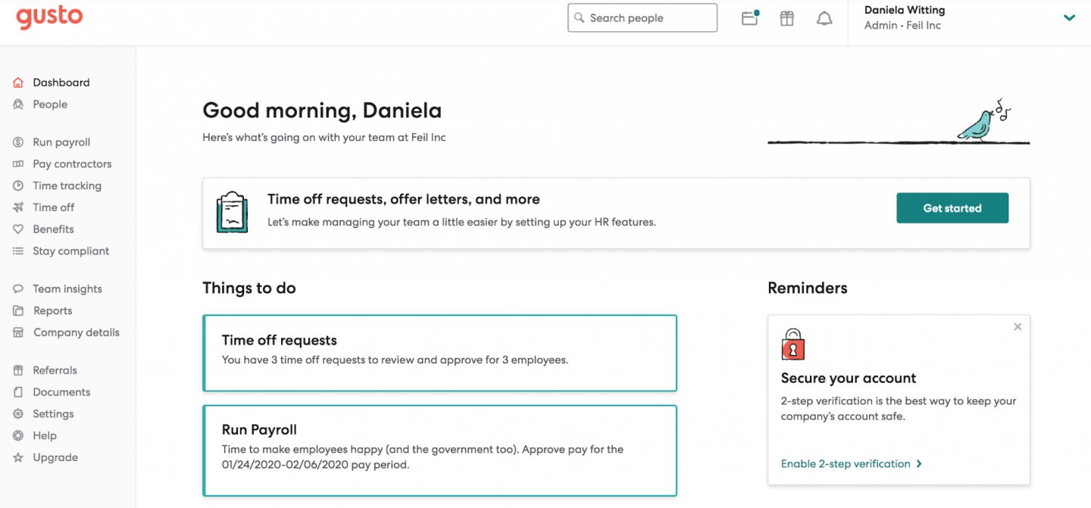Go to Time tracking in sidebar
Image resolution: width=1091 pixels, height=508 pixels.
coord(67,185)
